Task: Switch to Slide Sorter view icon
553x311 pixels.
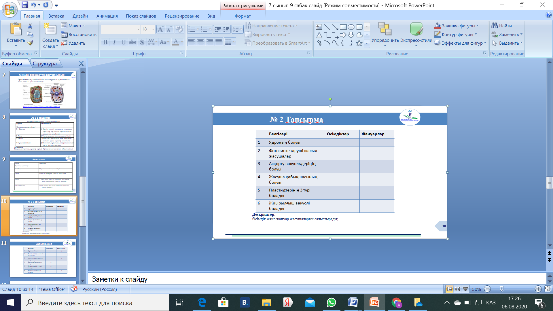Action: click(457, 289)
